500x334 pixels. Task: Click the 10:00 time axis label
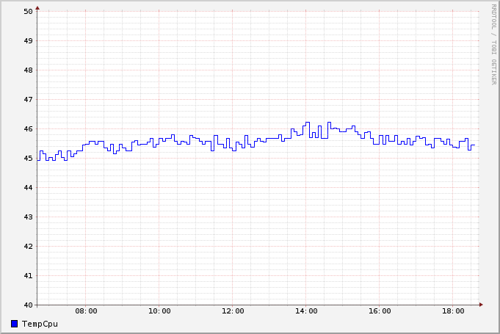pos(159,311)
